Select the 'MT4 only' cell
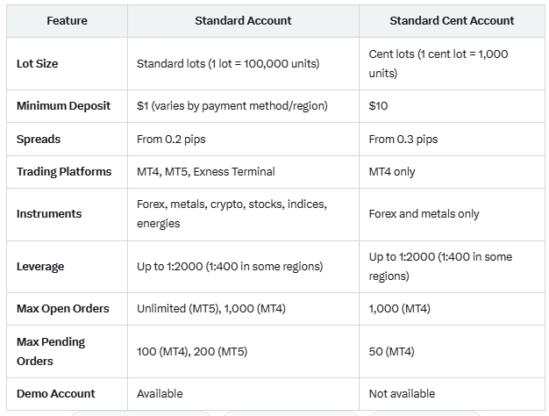Image resolution: width=549 pixels, height=416 pixels. pyautogui.click(x=392, y=172)
